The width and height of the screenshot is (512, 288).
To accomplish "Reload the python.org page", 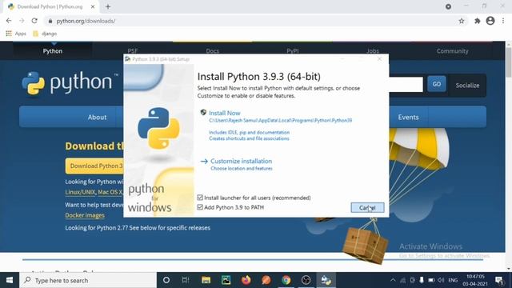I will 34,21.
